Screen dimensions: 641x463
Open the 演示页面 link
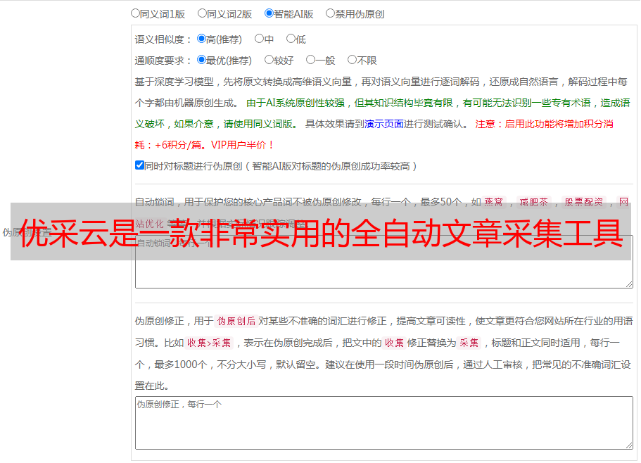click(384, 124)
